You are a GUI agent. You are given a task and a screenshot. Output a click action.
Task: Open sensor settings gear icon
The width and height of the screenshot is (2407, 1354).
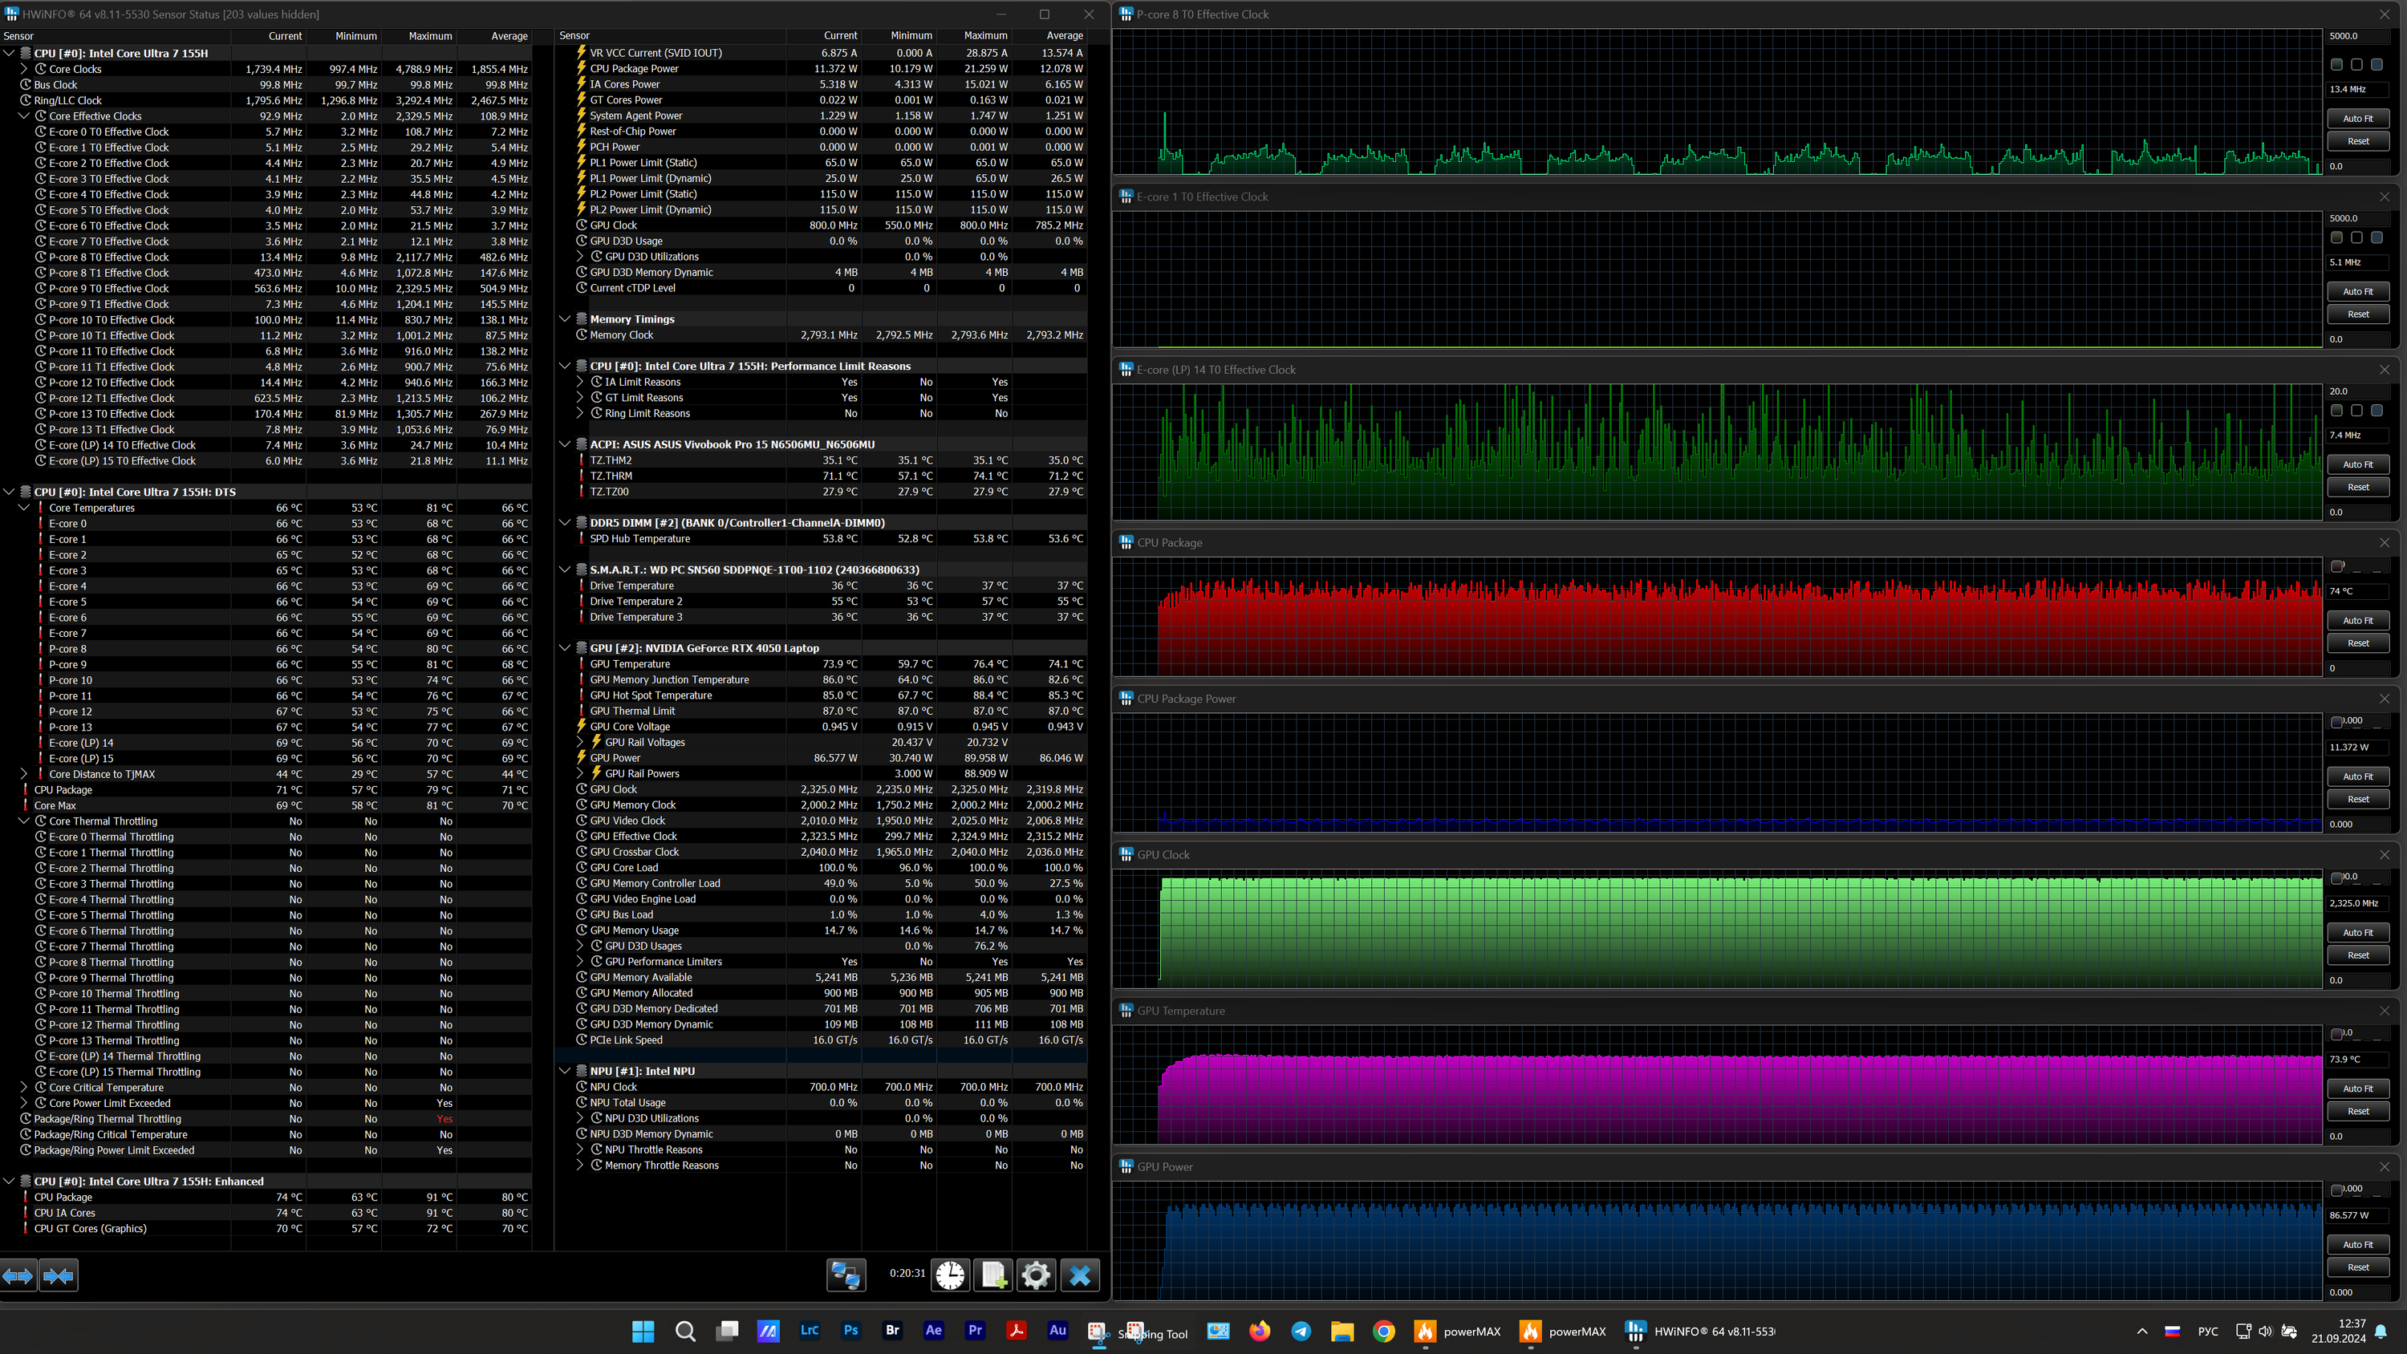[1035, 1275]
